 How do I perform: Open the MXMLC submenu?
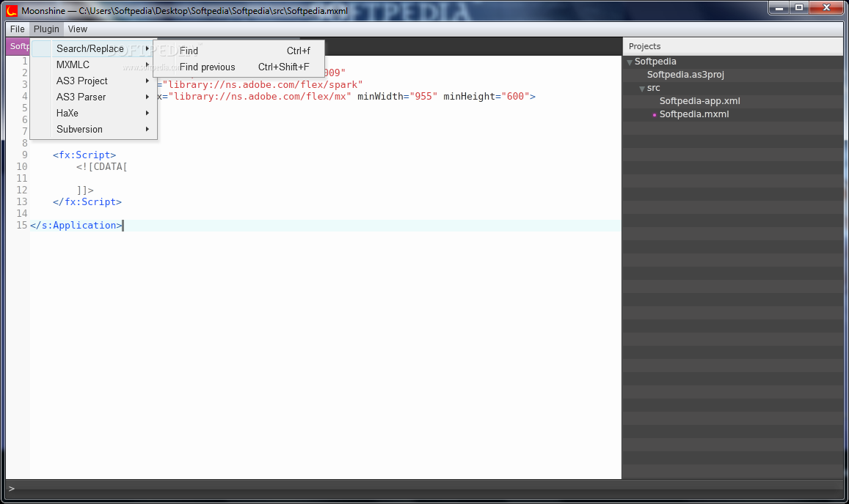pyautogui.click(x=94, y=65)
